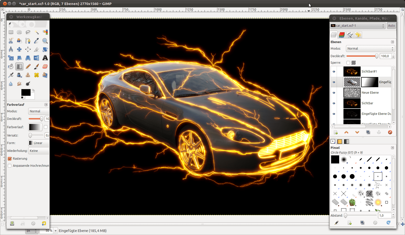Uncheck the Rasterung option
This screenshot has height=235, width=405.
[10, 159]
